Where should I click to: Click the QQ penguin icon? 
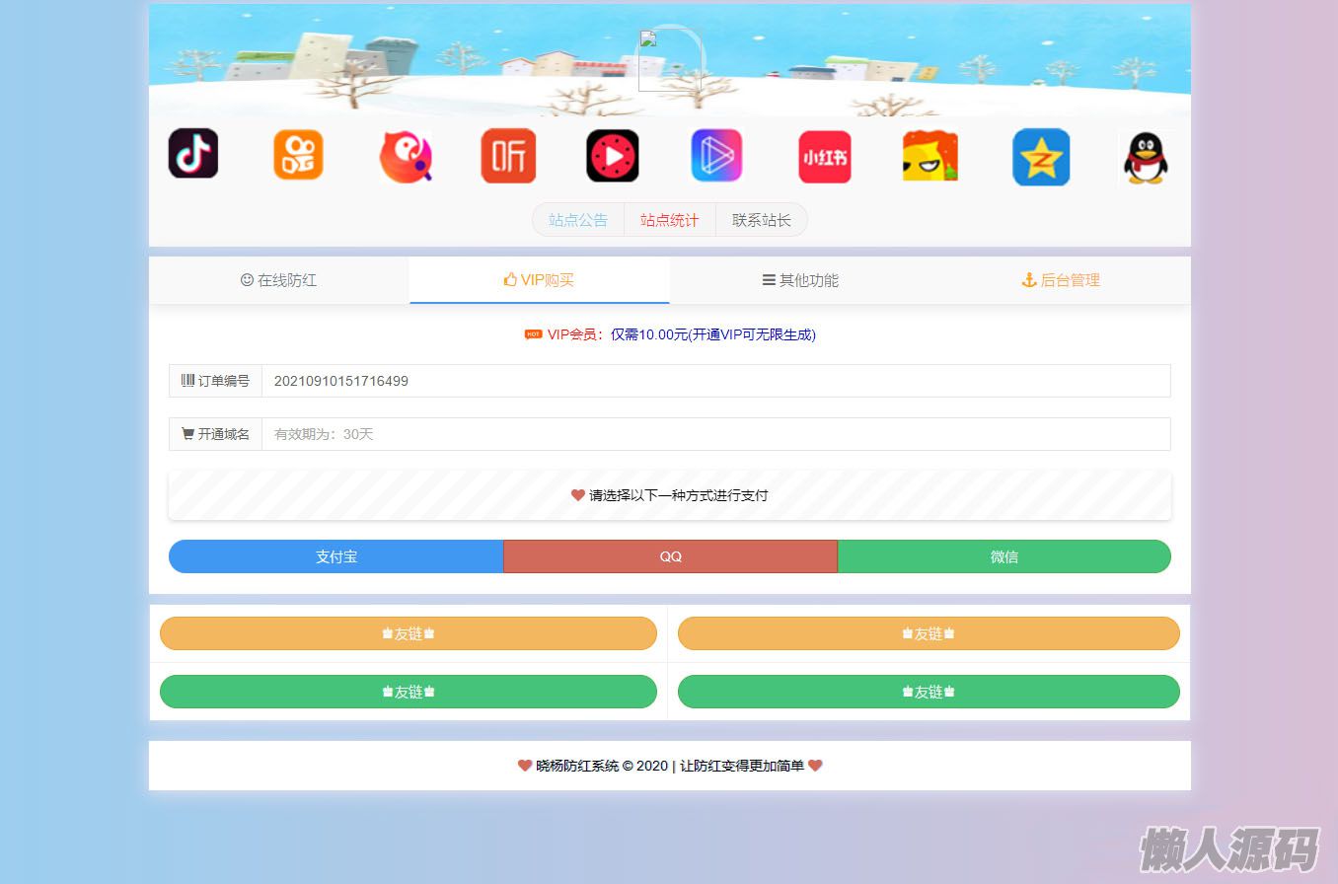click(1146, 158)
